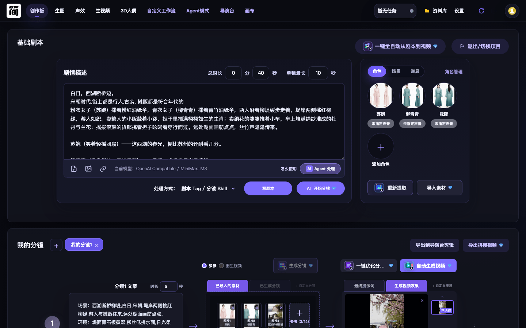526x328 pixels.
Task: Switch to the 场景 segment
Action: [396, 71]
